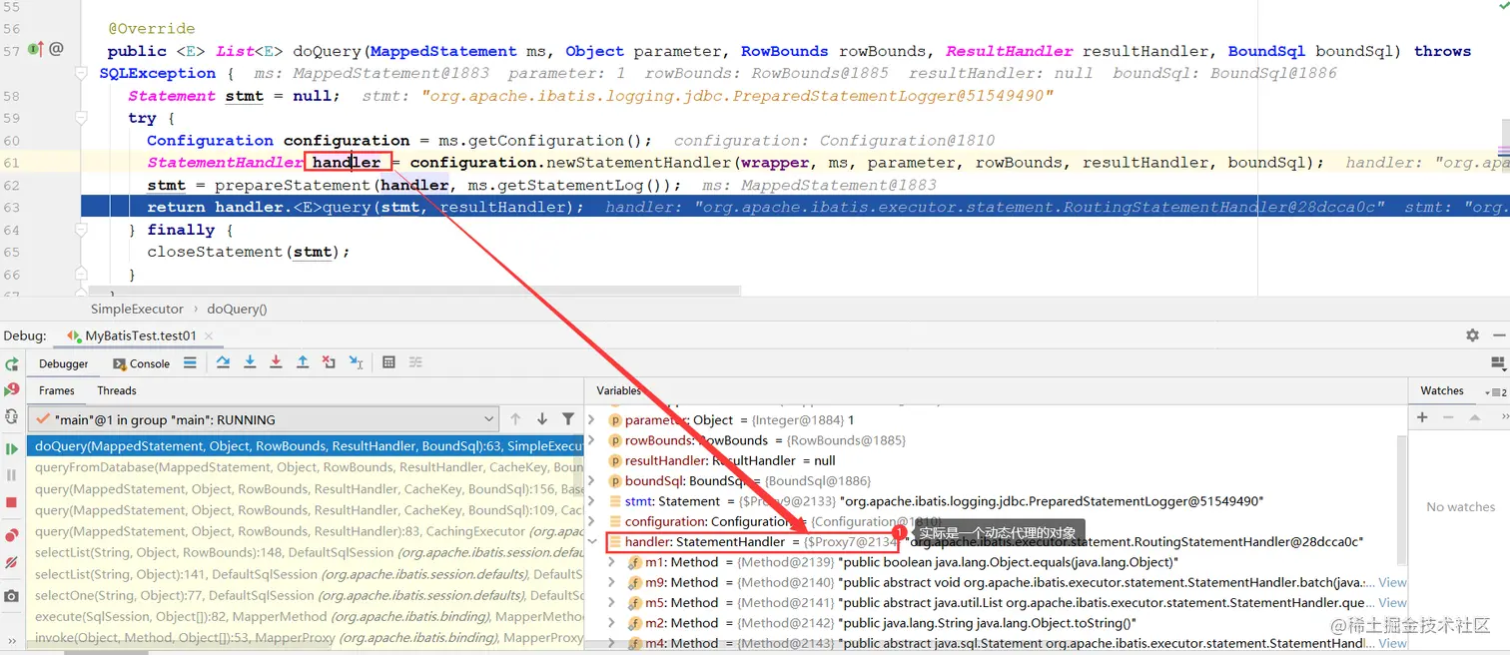
Task: Open debug panel settings gear
Action: (x=1472, y=335)
